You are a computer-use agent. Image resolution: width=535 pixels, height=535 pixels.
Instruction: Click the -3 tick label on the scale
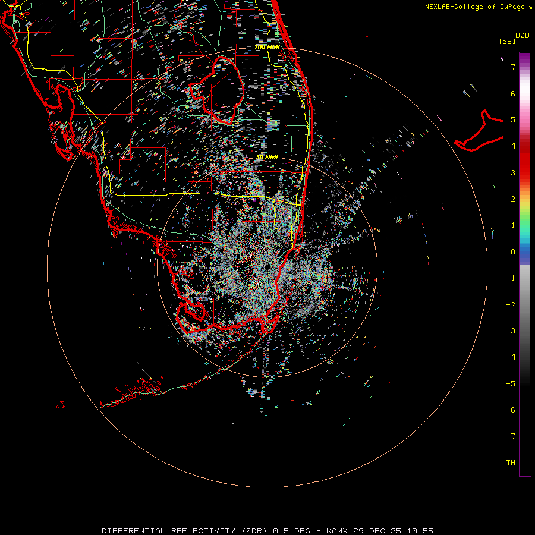[x=511, y=331]
